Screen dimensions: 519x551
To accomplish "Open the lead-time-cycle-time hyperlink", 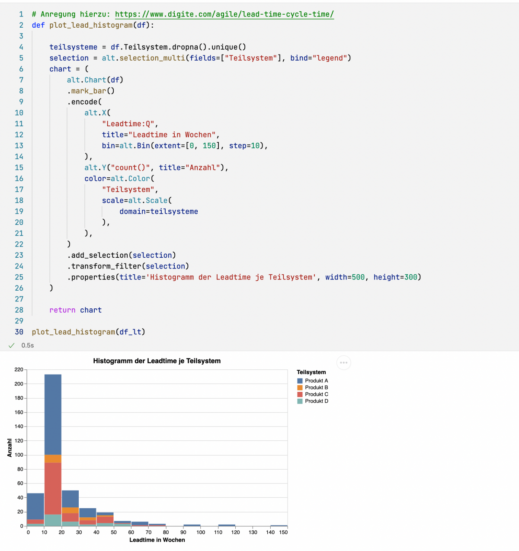I will [x=224, y=14].
